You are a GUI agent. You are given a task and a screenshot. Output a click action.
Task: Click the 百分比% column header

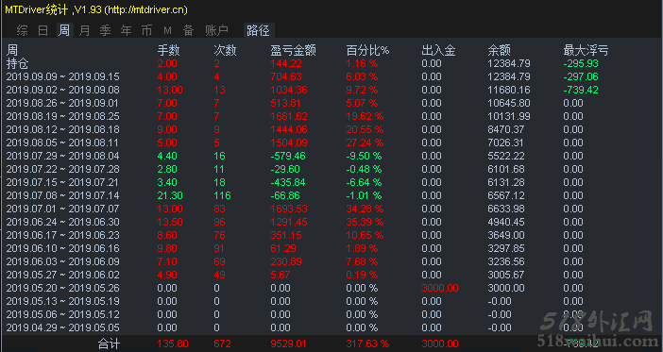[x=367, y=51]
